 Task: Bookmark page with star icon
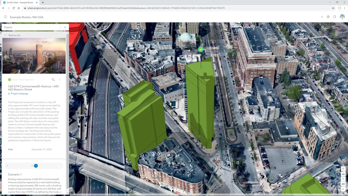pyautogui.click(x=333, y=8)
